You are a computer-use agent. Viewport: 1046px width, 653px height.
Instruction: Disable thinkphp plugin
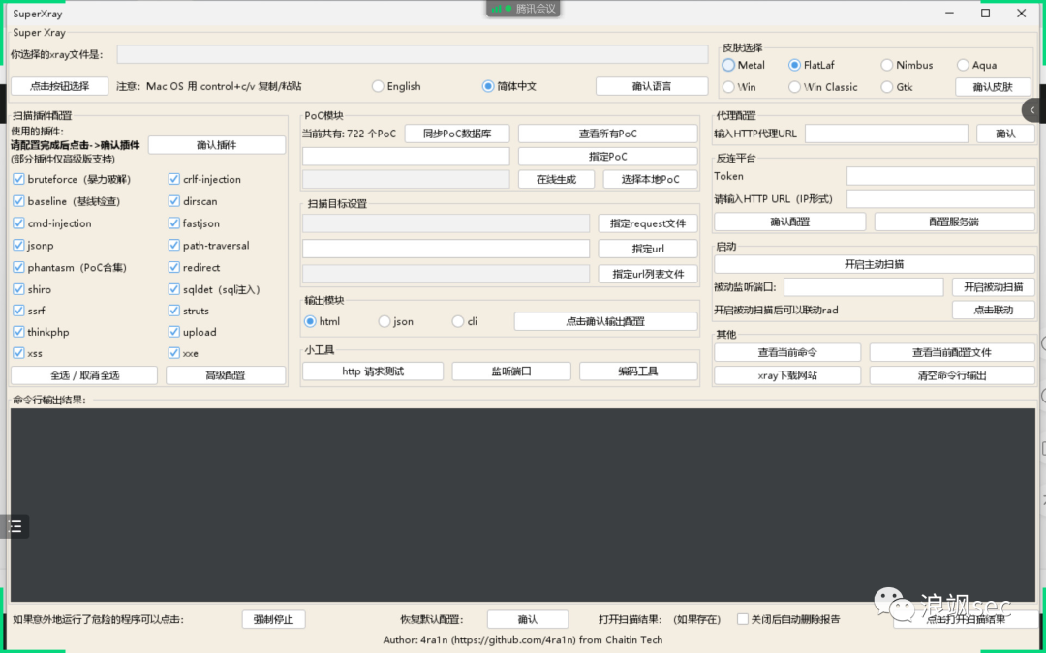click(18, 332)
